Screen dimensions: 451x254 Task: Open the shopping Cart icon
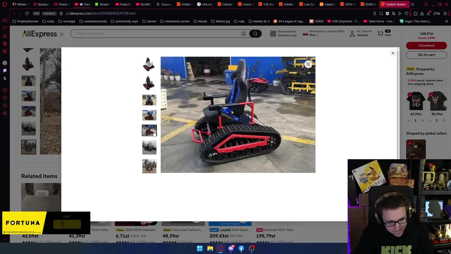[384, 33]
